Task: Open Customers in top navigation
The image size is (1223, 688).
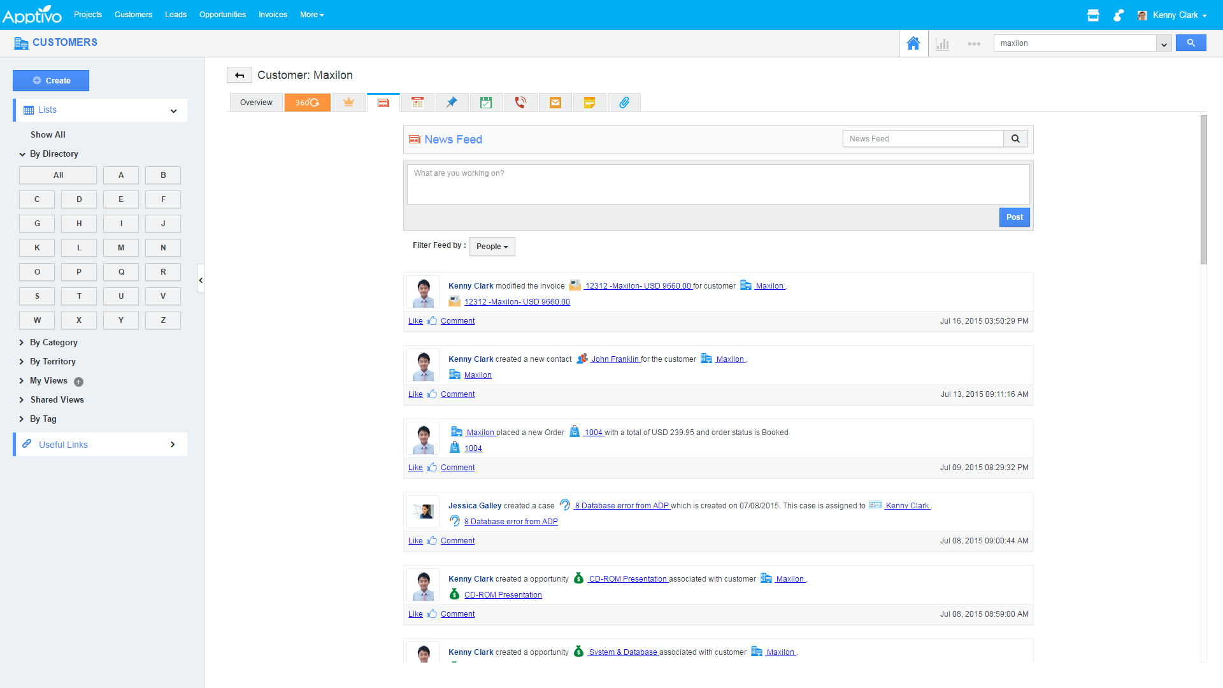Action: pos(133,15)
